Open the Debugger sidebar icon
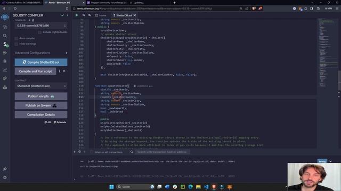The width and height of the screenshot is (341, 191). coord(5,62)
